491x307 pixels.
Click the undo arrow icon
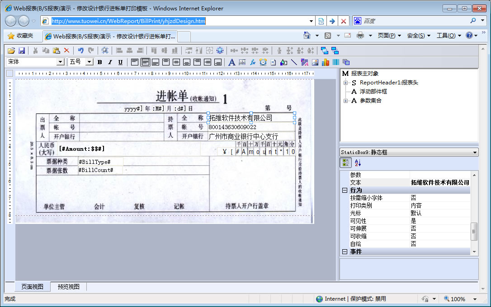point(80,51)
